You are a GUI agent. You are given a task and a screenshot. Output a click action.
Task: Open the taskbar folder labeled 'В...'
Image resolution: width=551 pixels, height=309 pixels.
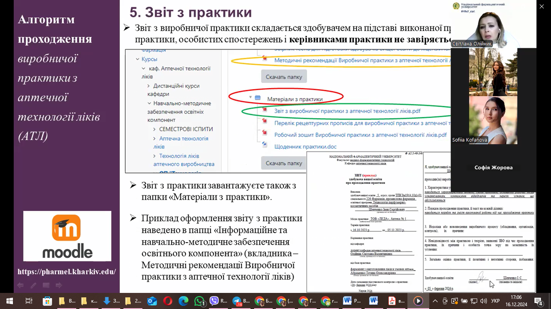click(67, 301)
